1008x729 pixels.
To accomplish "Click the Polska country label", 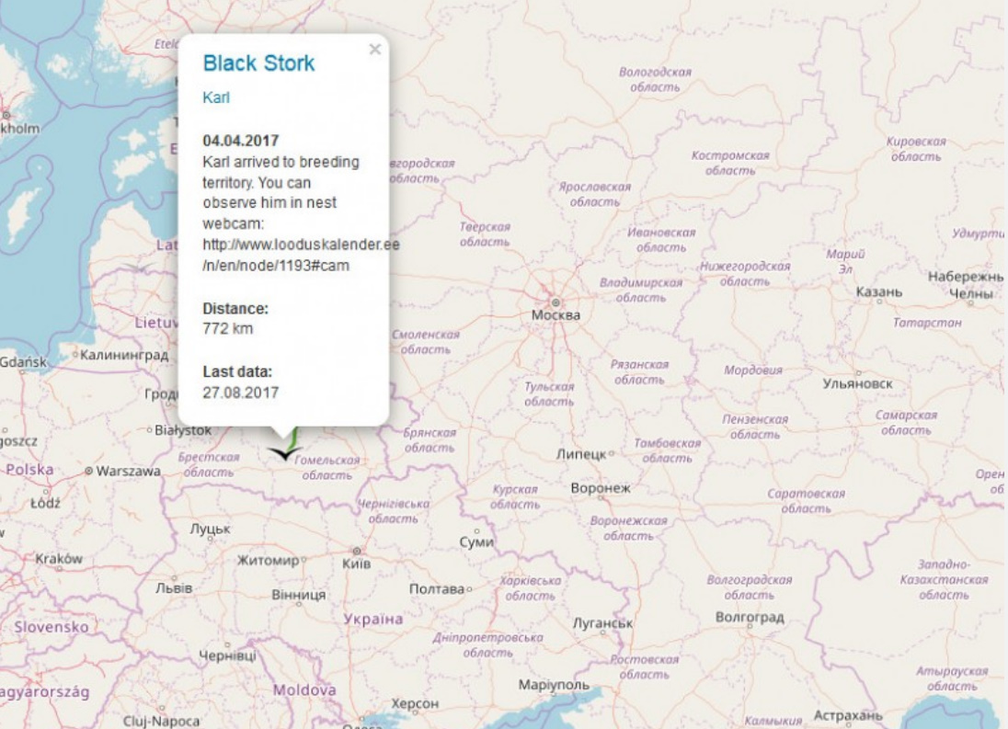I will pyautogui.click(x=29, y=469).
